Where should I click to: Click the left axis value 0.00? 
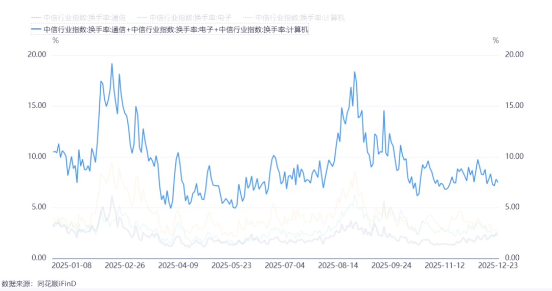(x=39, y=258)
